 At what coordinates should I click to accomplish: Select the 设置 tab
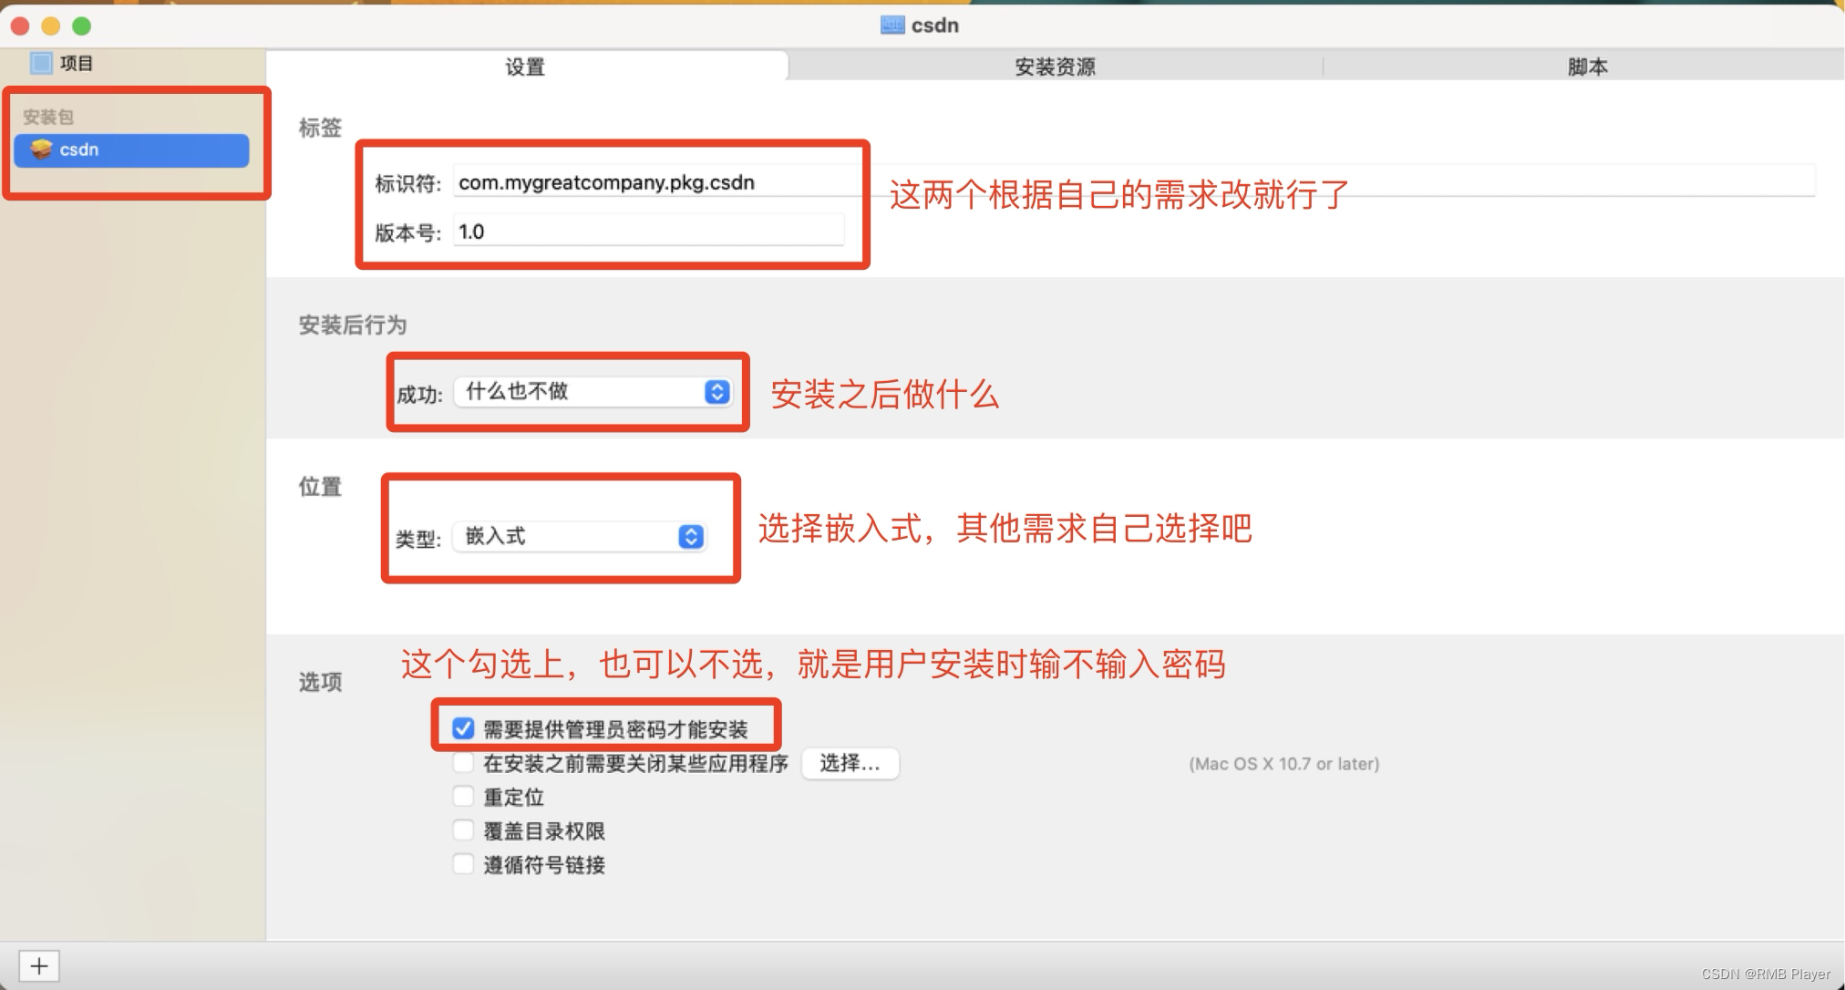click(x=525, y=67)
